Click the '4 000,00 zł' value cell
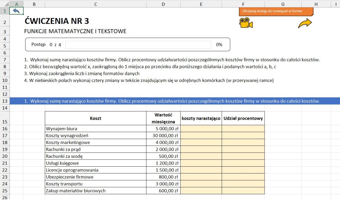This screenshot has width=340, height=200. [x=163, y=143]
